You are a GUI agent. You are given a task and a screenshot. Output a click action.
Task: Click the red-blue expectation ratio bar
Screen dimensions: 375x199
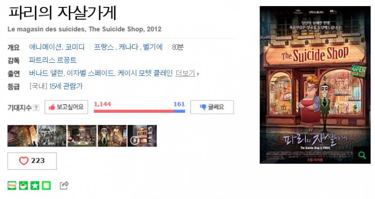(x=139, y=111)
